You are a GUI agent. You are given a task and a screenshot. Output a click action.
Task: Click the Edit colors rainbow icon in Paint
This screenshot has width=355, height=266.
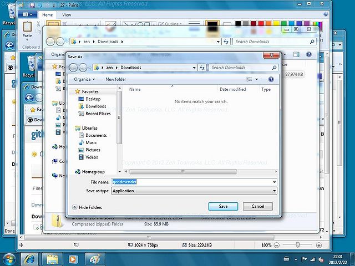pos(318,25)
